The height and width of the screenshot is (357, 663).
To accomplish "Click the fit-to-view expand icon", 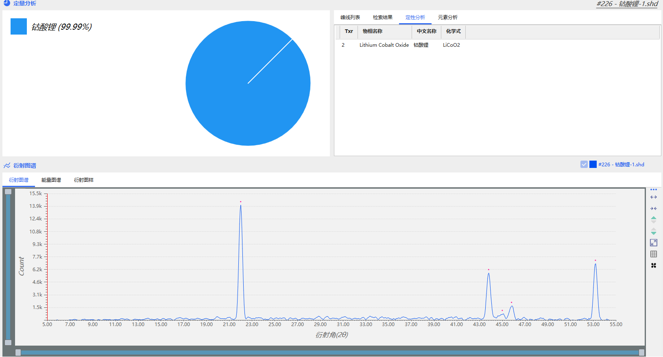I will 654,243.
